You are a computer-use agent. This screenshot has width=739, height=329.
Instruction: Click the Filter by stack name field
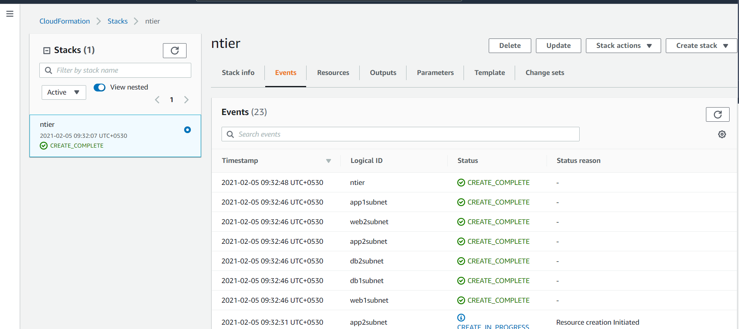[115, 70]
